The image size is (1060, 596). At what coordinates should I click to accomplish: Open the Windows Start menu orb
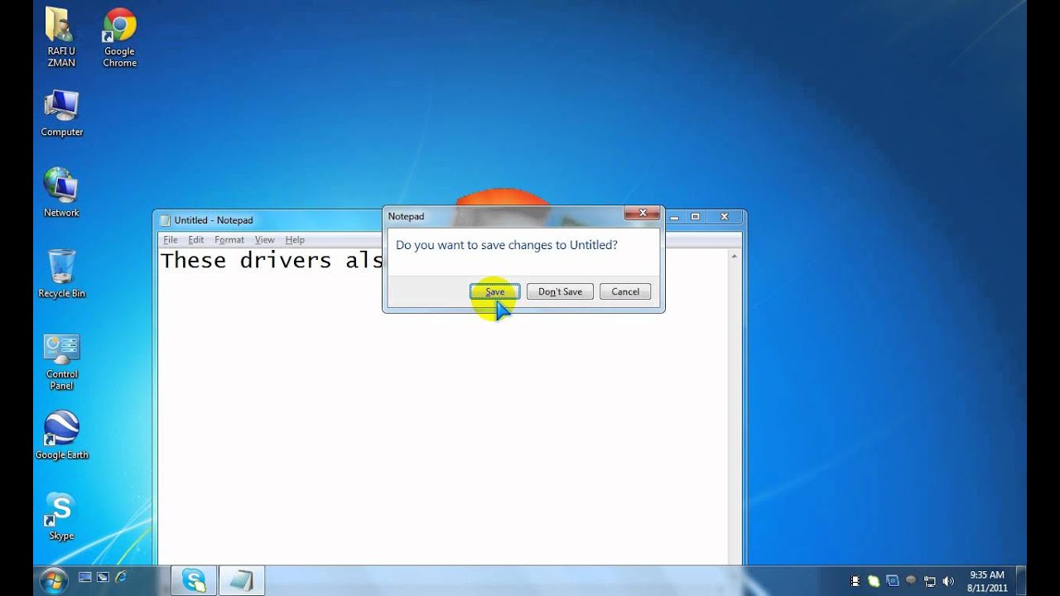pos(53,579)
